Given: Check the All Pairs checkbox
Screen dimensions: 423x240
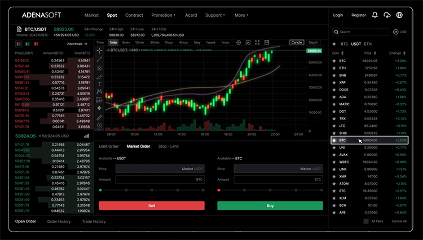Looking at the screenshot, I should pos(366,221).
